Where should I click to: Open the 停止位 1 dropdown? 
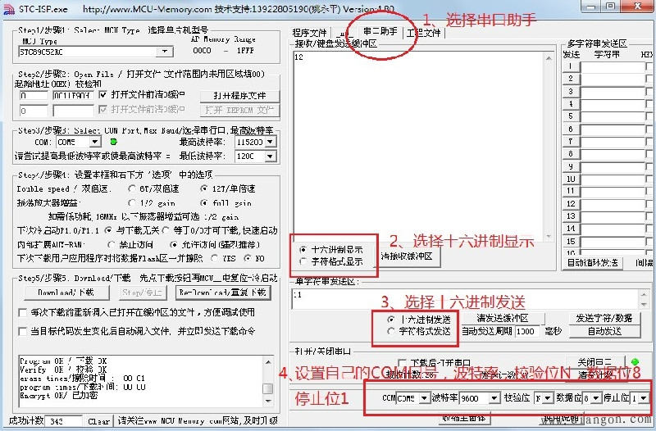click(x=644, y=398)
